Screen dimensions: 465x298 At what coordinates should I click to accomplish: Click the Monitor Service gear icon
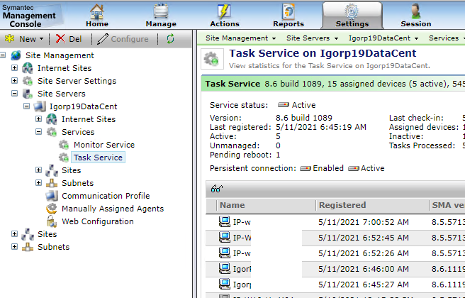point(64,145)
